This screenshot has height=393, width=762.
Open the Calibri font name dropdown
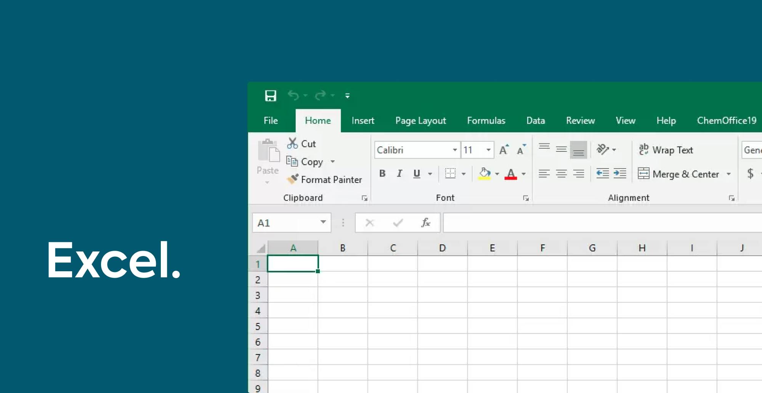coord(455,150)
